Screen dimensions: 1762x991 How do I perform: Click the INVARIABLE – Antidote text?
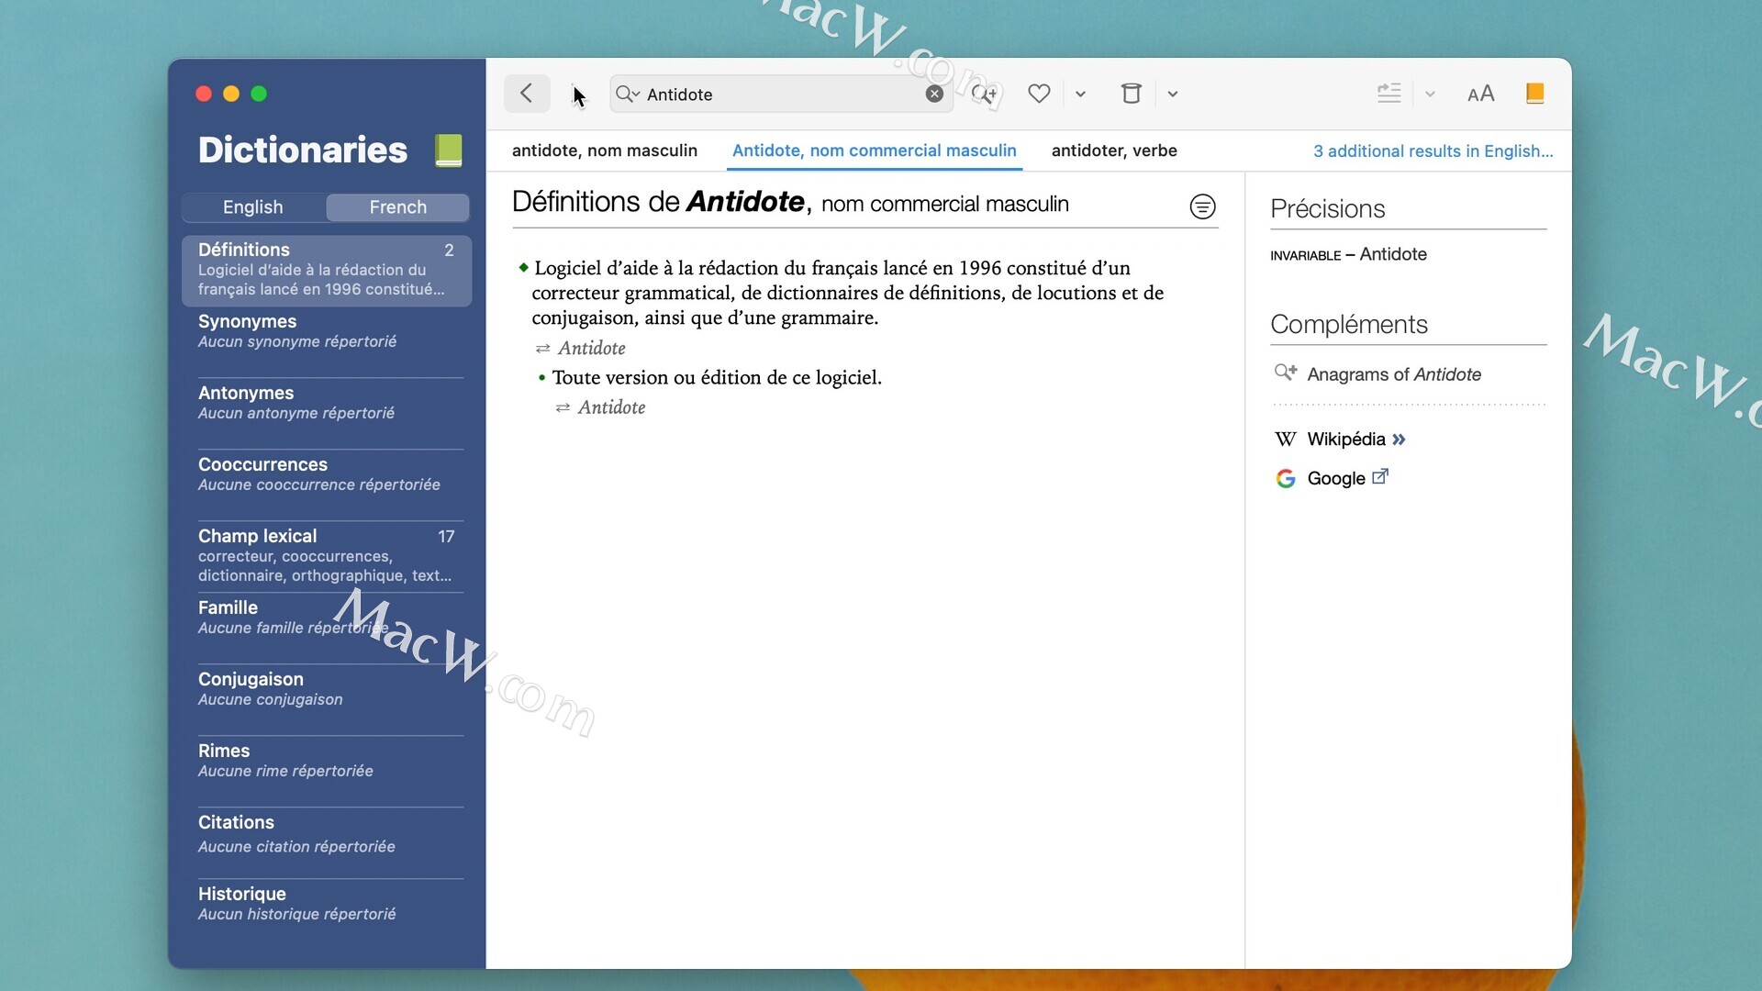pyautogui.click(x=1348, y=254)
